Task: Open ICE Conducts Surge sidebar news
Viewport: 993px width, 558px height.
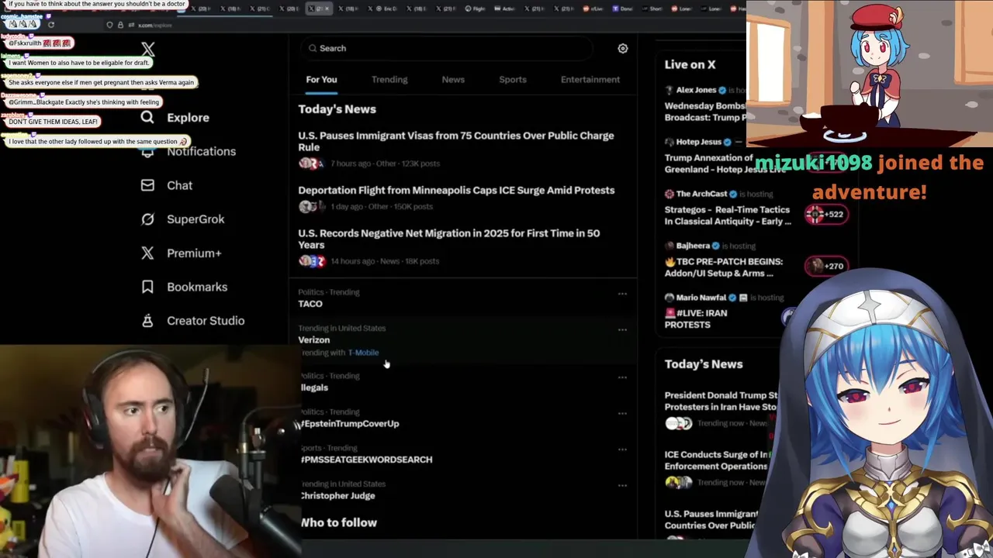Action: [718, 460]
